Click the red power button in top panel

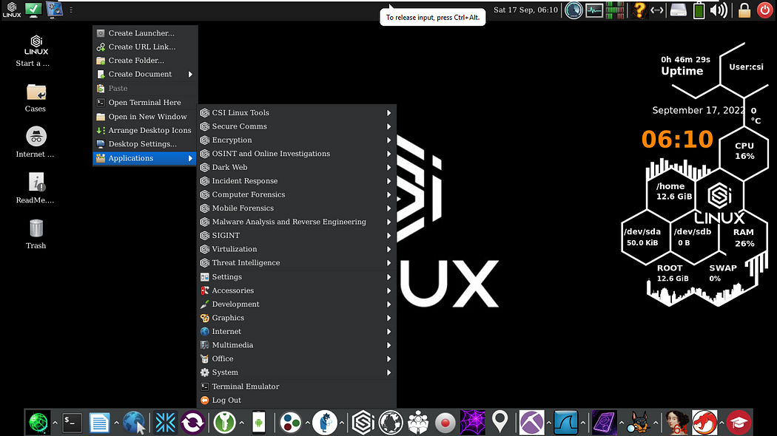click(764, 10)
